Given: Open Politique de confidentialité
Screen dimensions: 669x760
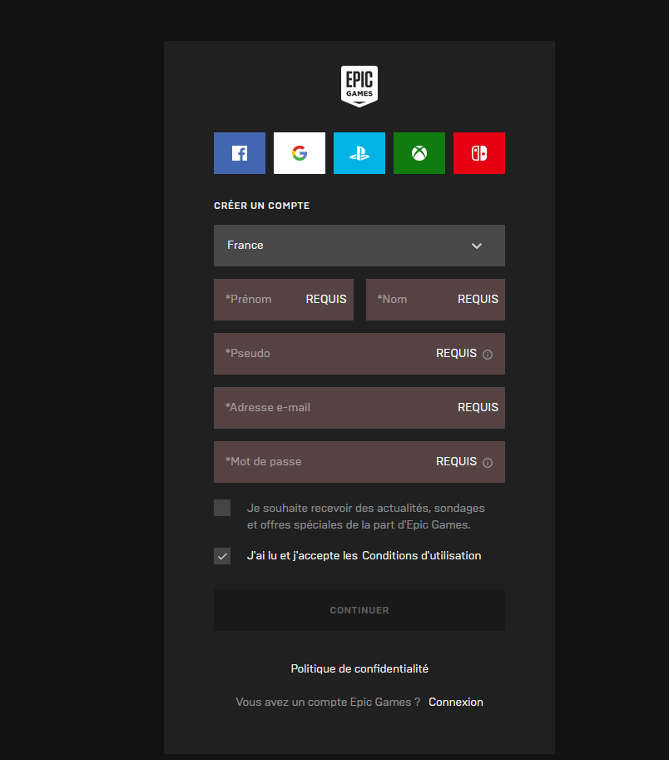Looking at the screenshot, I should pos(359,668).
